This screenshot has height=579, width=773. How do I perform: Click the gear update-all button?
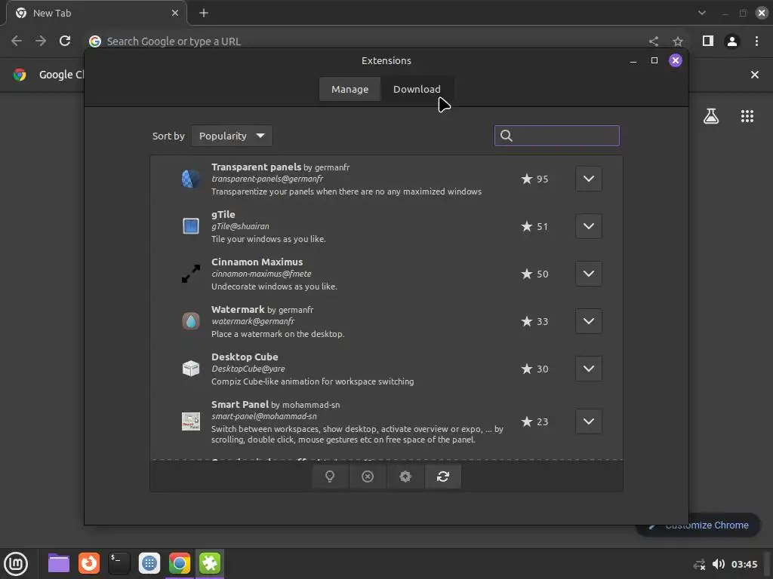(405, 476)
